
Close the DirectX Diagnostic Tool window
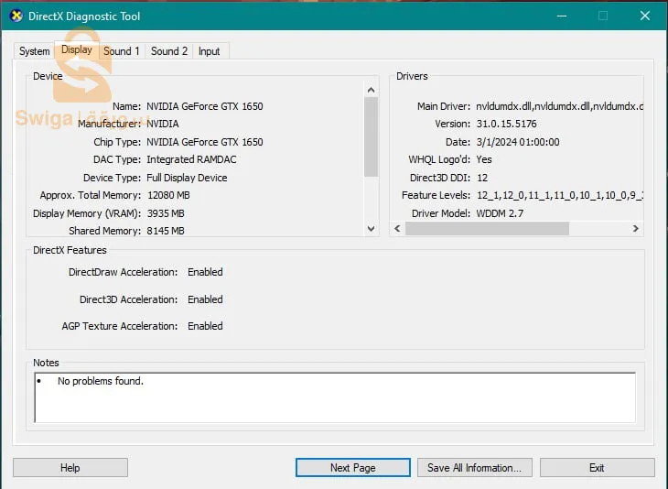[645, 16]
